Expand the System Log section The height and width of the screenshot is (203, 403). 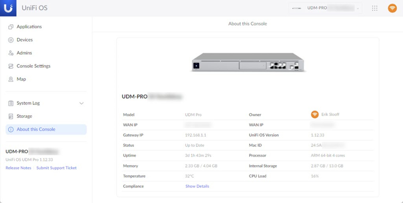pos(82,103)
